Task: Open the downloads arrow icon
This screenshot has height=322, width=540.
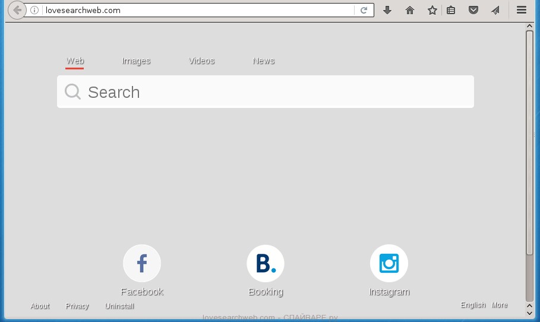Action: pos(387,10)
